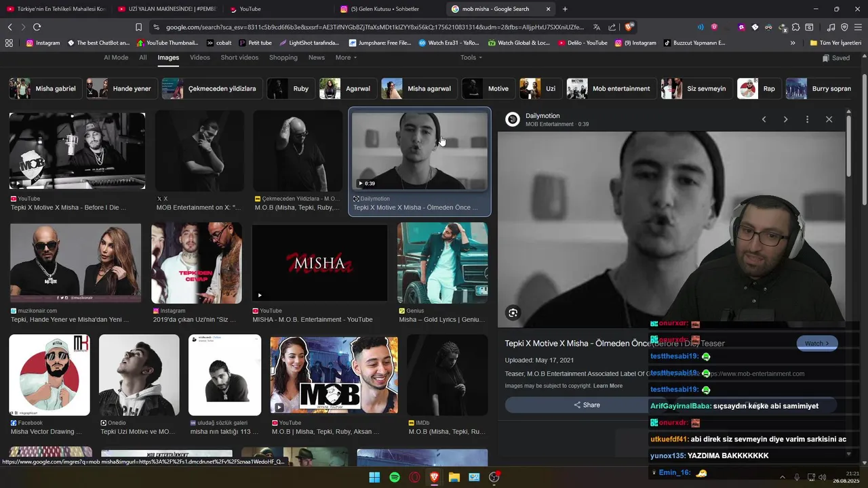Open the red MISHA YouTube thumbnail
This screenshot has height=488, width=868.
(x=319, y=263)
